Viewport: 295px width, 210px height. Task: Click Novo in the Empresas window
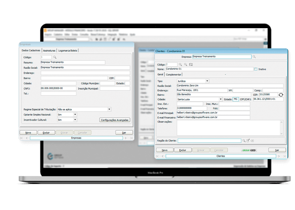(28, 133)
